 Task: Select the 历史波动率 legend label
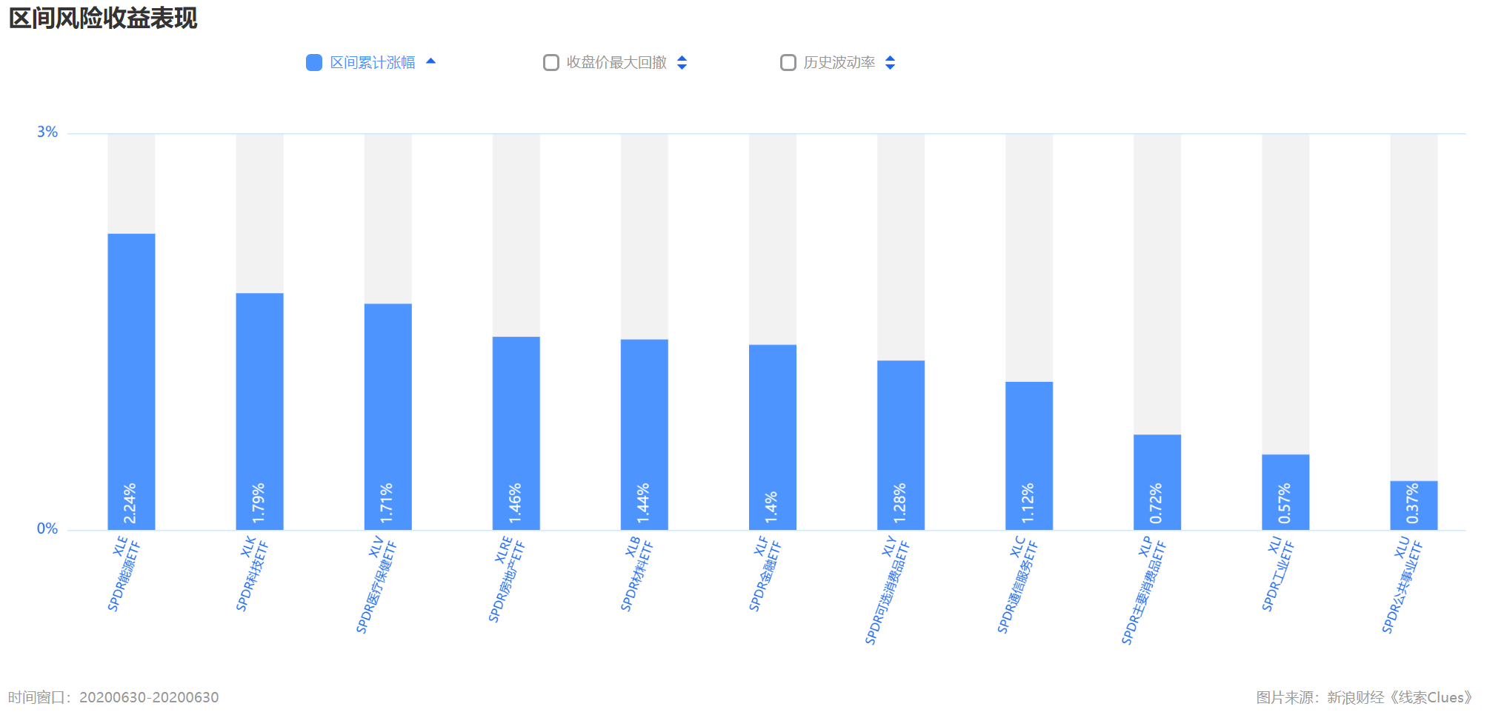click(x=839, y=63)
